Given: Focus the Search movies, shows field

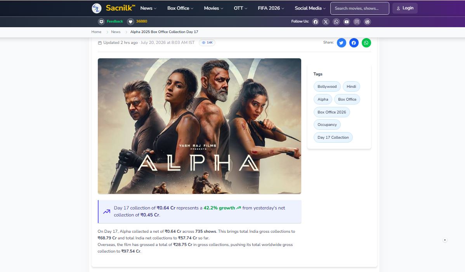Looking at the screenshot, I should (x=360, y=8).
